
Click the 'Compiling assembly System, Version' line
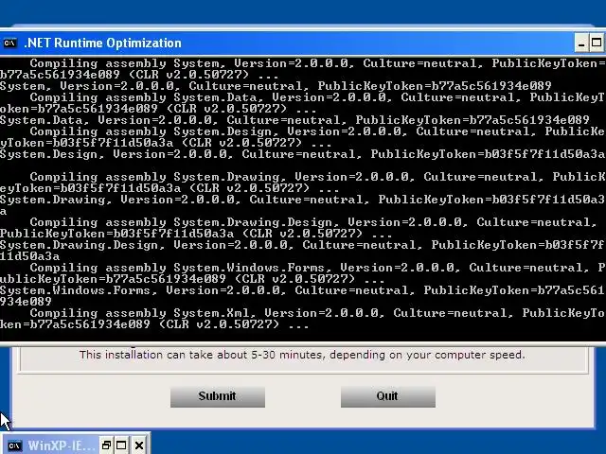(x=317, y=63)
